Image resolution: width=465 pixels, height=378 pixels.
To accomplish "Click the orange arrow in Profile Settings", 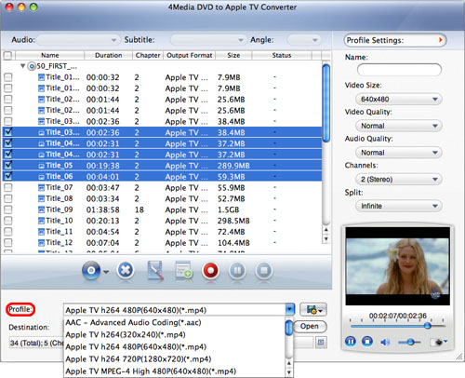I will [x=440, y=40].
